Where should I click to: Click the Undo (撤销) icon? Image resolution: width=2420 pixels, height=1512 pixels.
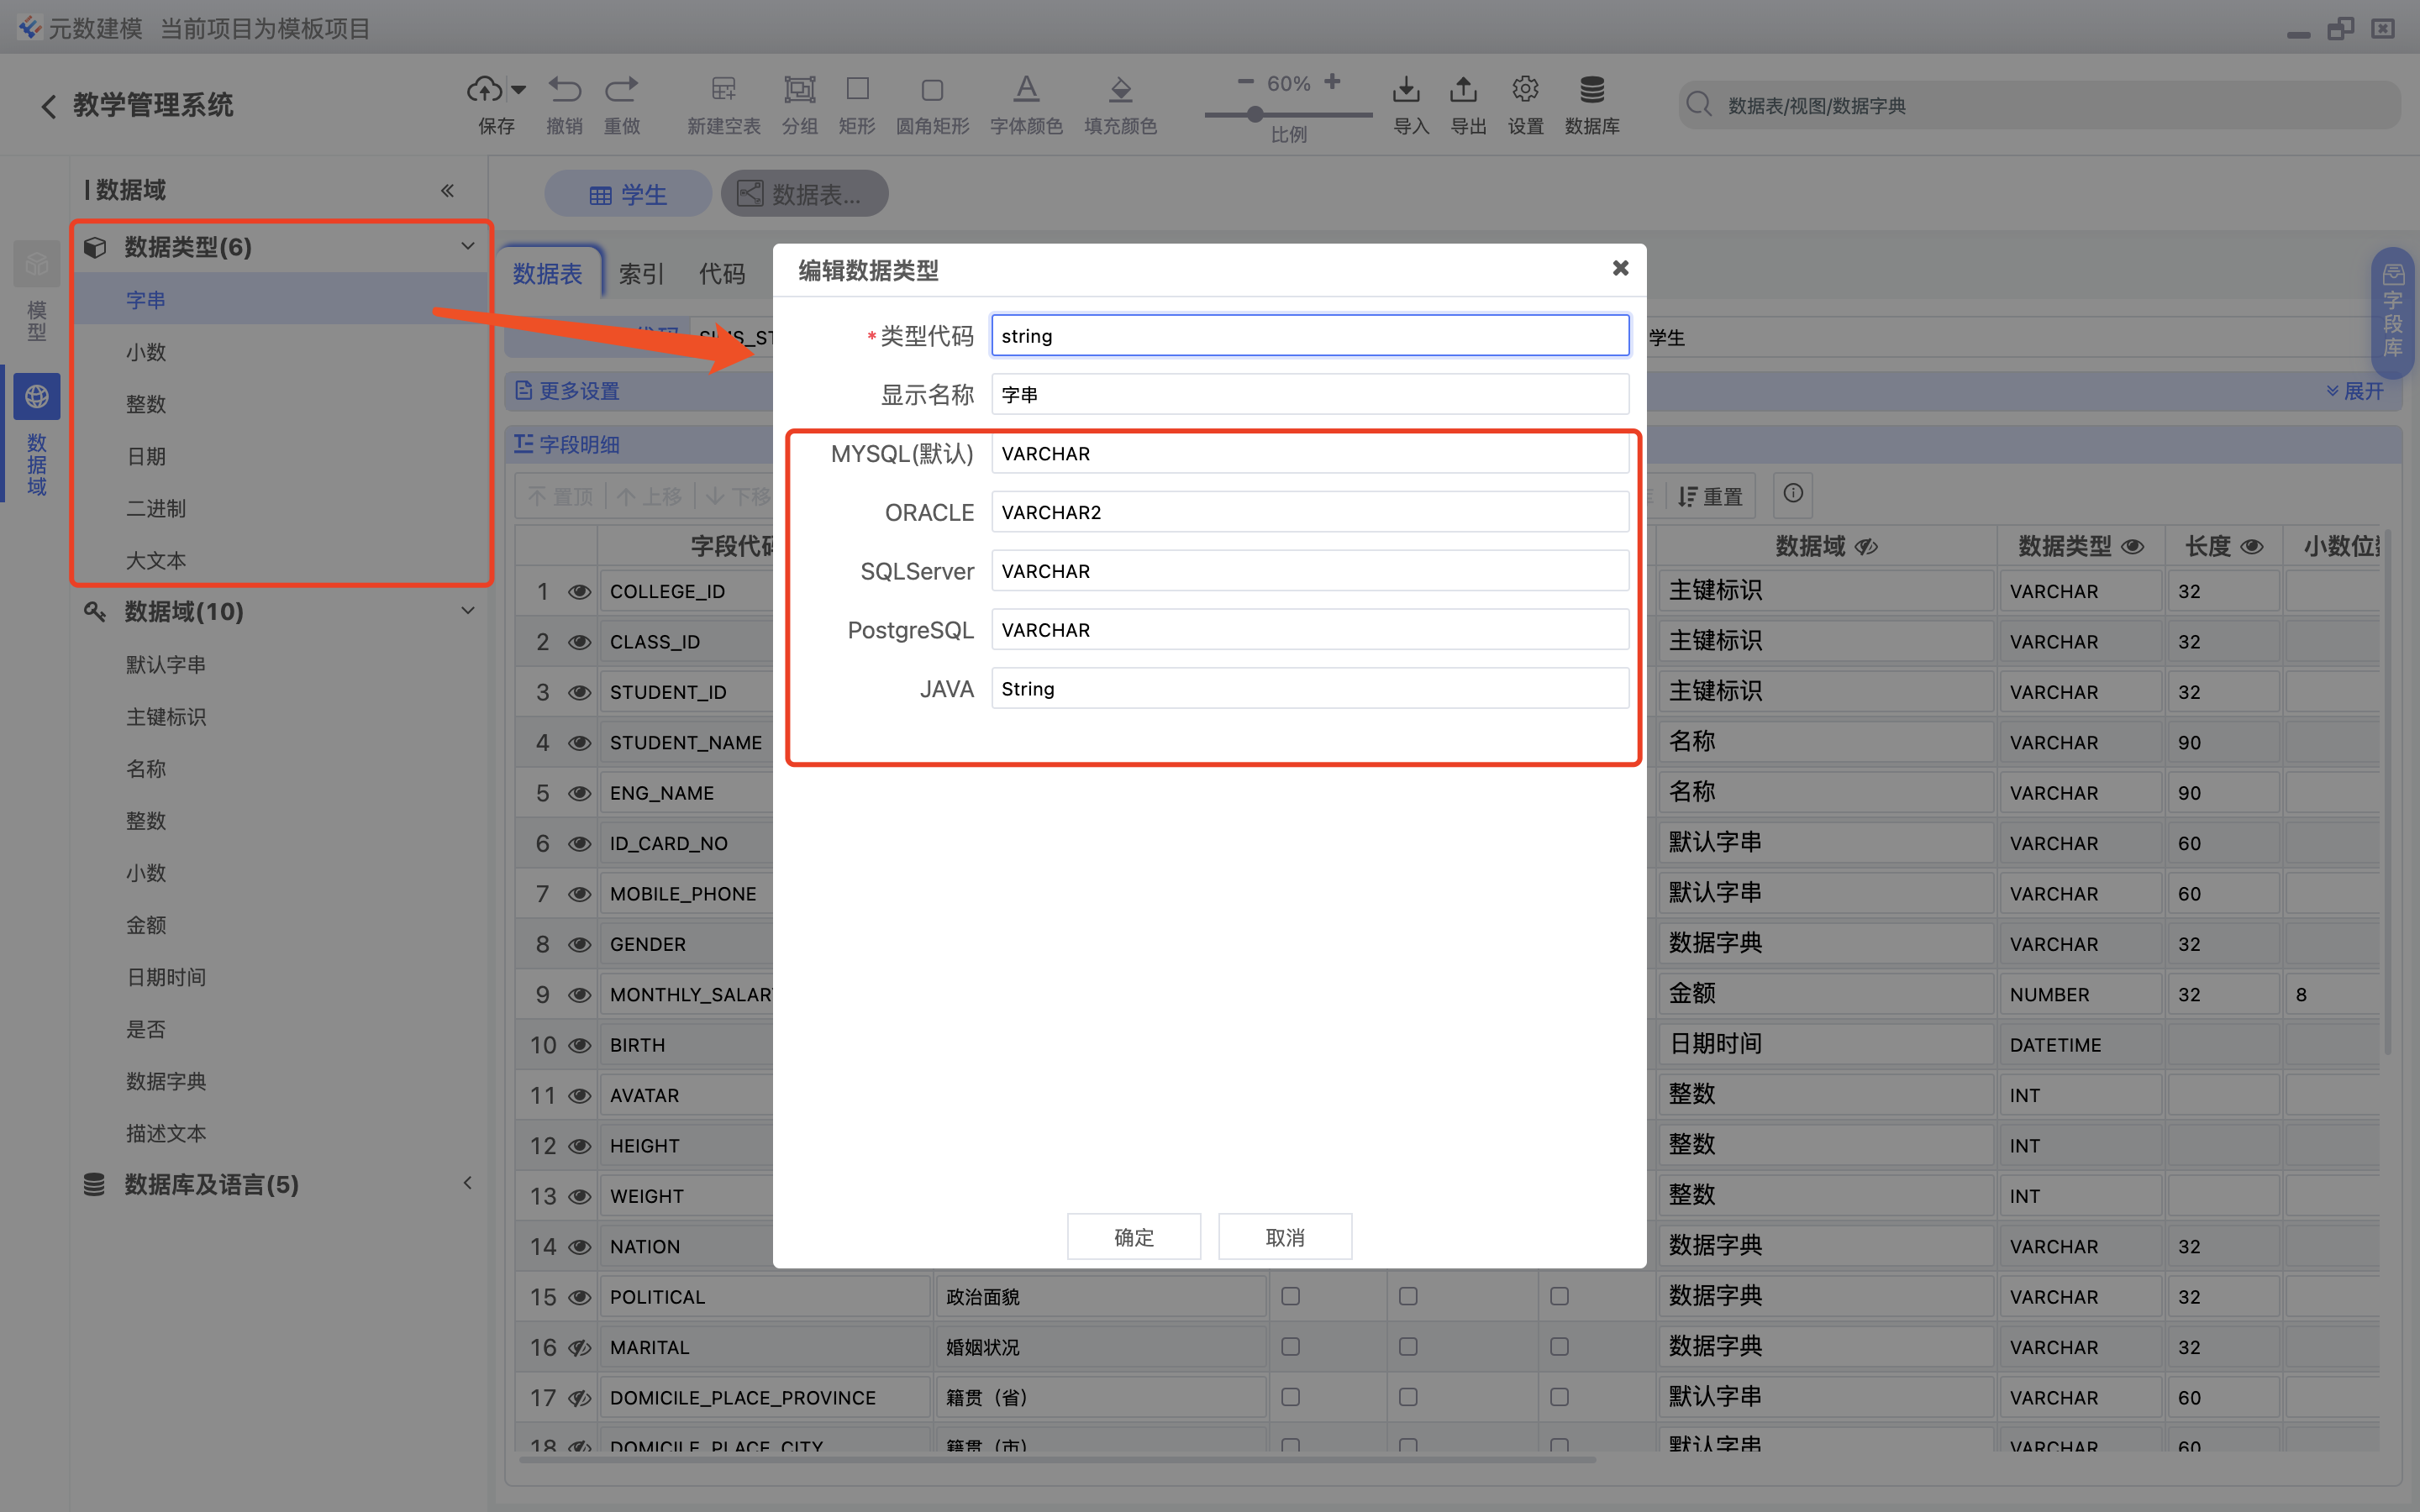(x=565, y=90)
